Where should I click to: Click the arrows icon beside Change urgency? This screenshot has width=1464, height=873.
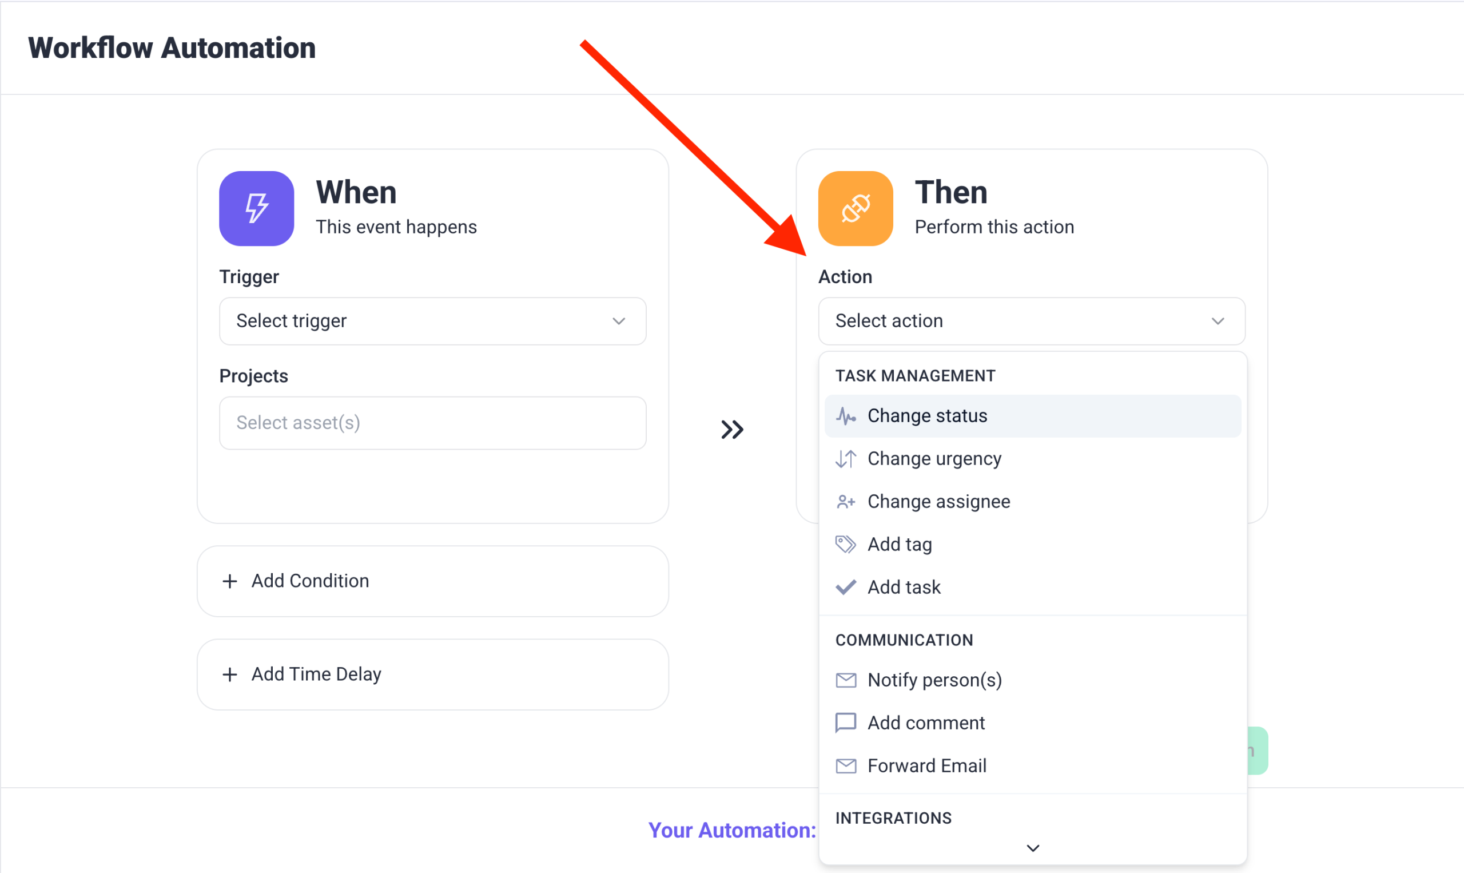845,459
